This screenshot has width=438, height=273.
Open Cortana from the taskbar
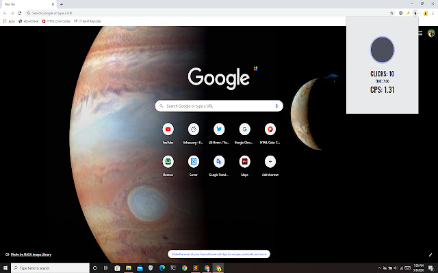pyautogui.click(x=94, y=268)
